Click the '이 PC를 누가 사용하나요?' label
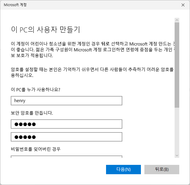Screen dimensions: 190x185 [35, 90]
